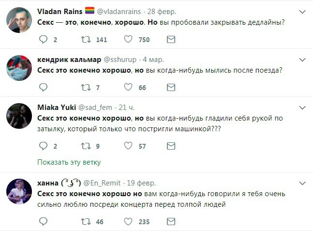The image size is (313, 231).
Task: Open options chevron on Vladan Rains' tweet
Action: (x=302, y=11)
